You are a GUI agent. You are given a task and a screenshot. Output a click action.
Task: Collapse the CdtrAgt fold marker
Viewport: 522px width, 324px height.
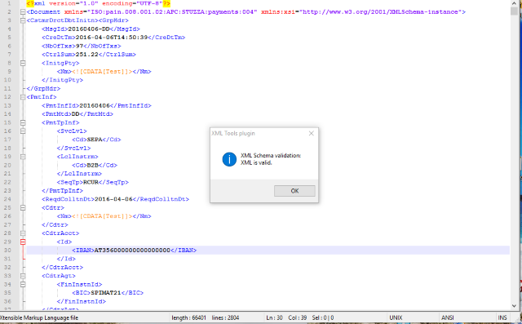23,276
